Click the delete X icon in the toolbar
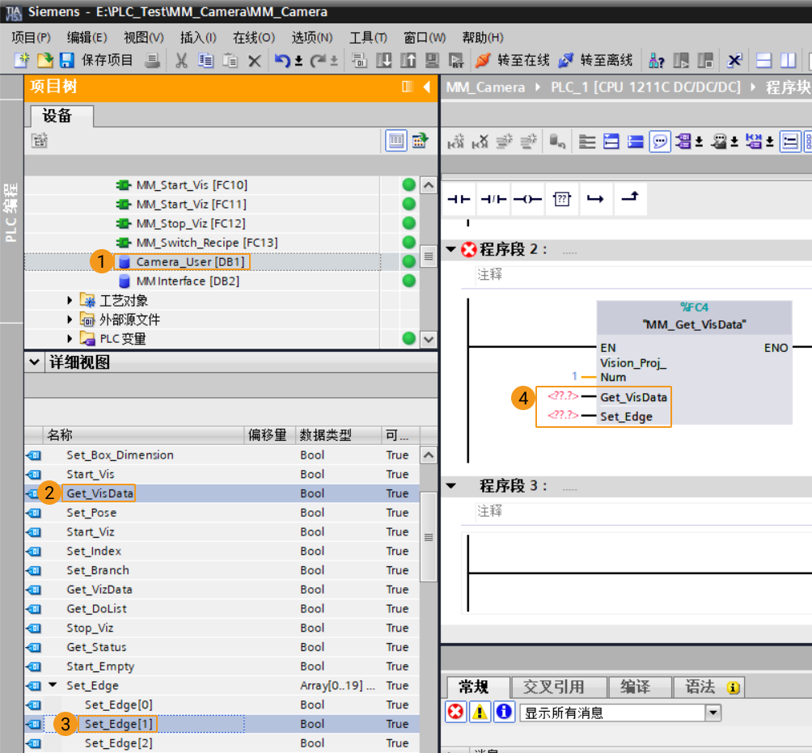This screenshot has width=812, height=753. pyautogui.click(x=254, y=61)
